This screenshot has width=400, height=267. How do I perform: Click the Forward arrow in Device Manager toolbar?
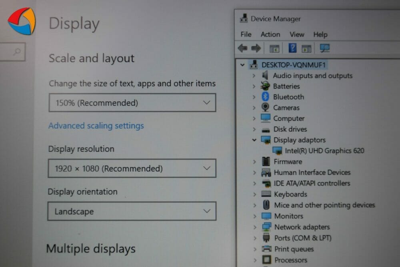click(256, 48)
